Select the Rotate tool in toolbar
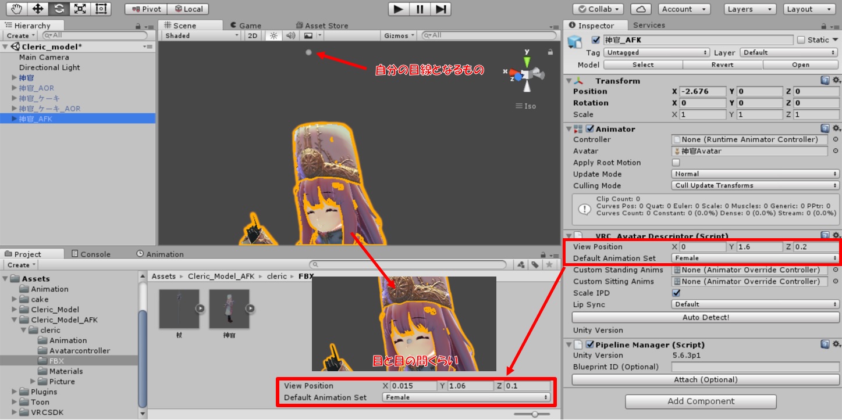842x420 pixels. [59, 9]
